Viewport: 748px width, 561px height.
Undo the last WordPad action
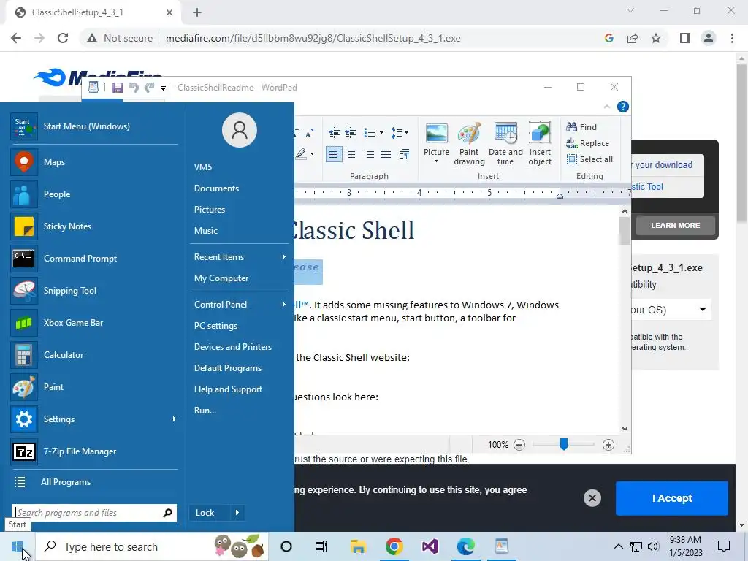(x=134, y=88)
